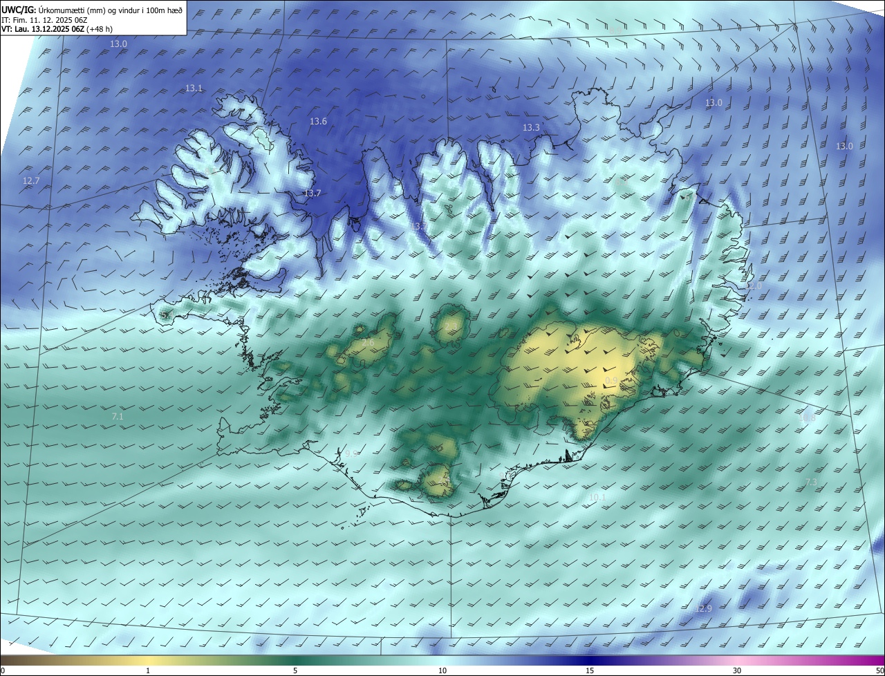Click the 10.8 value label in the southeast
This screenshot has height=676, width=885.
[807, 418]
